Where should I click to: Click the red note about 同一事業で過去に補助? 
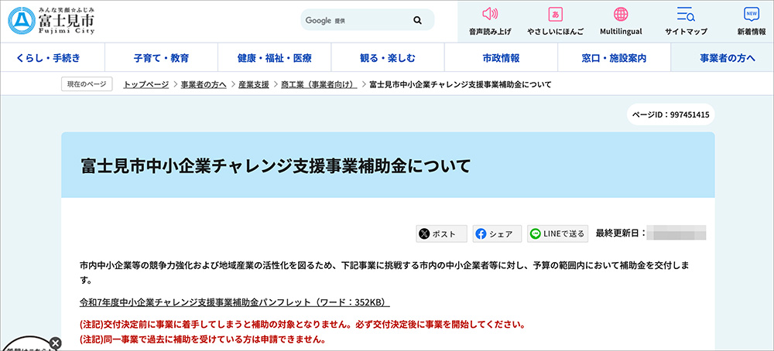point(203,339)
